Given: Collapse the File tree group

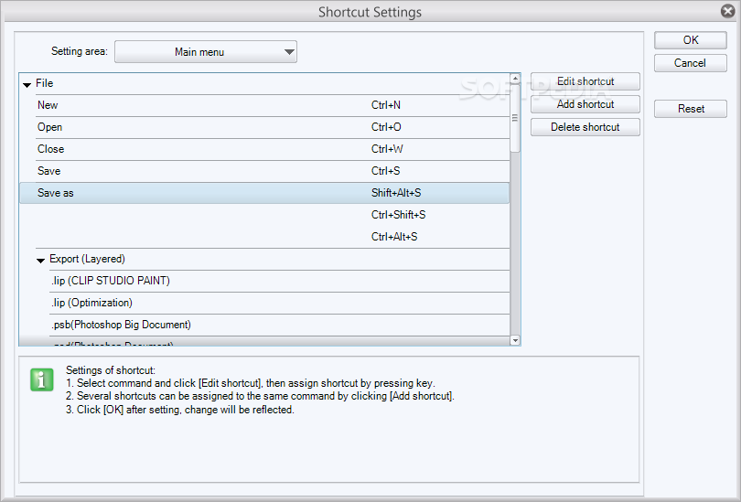Looking at the screenshot, I should pos(27,84).
